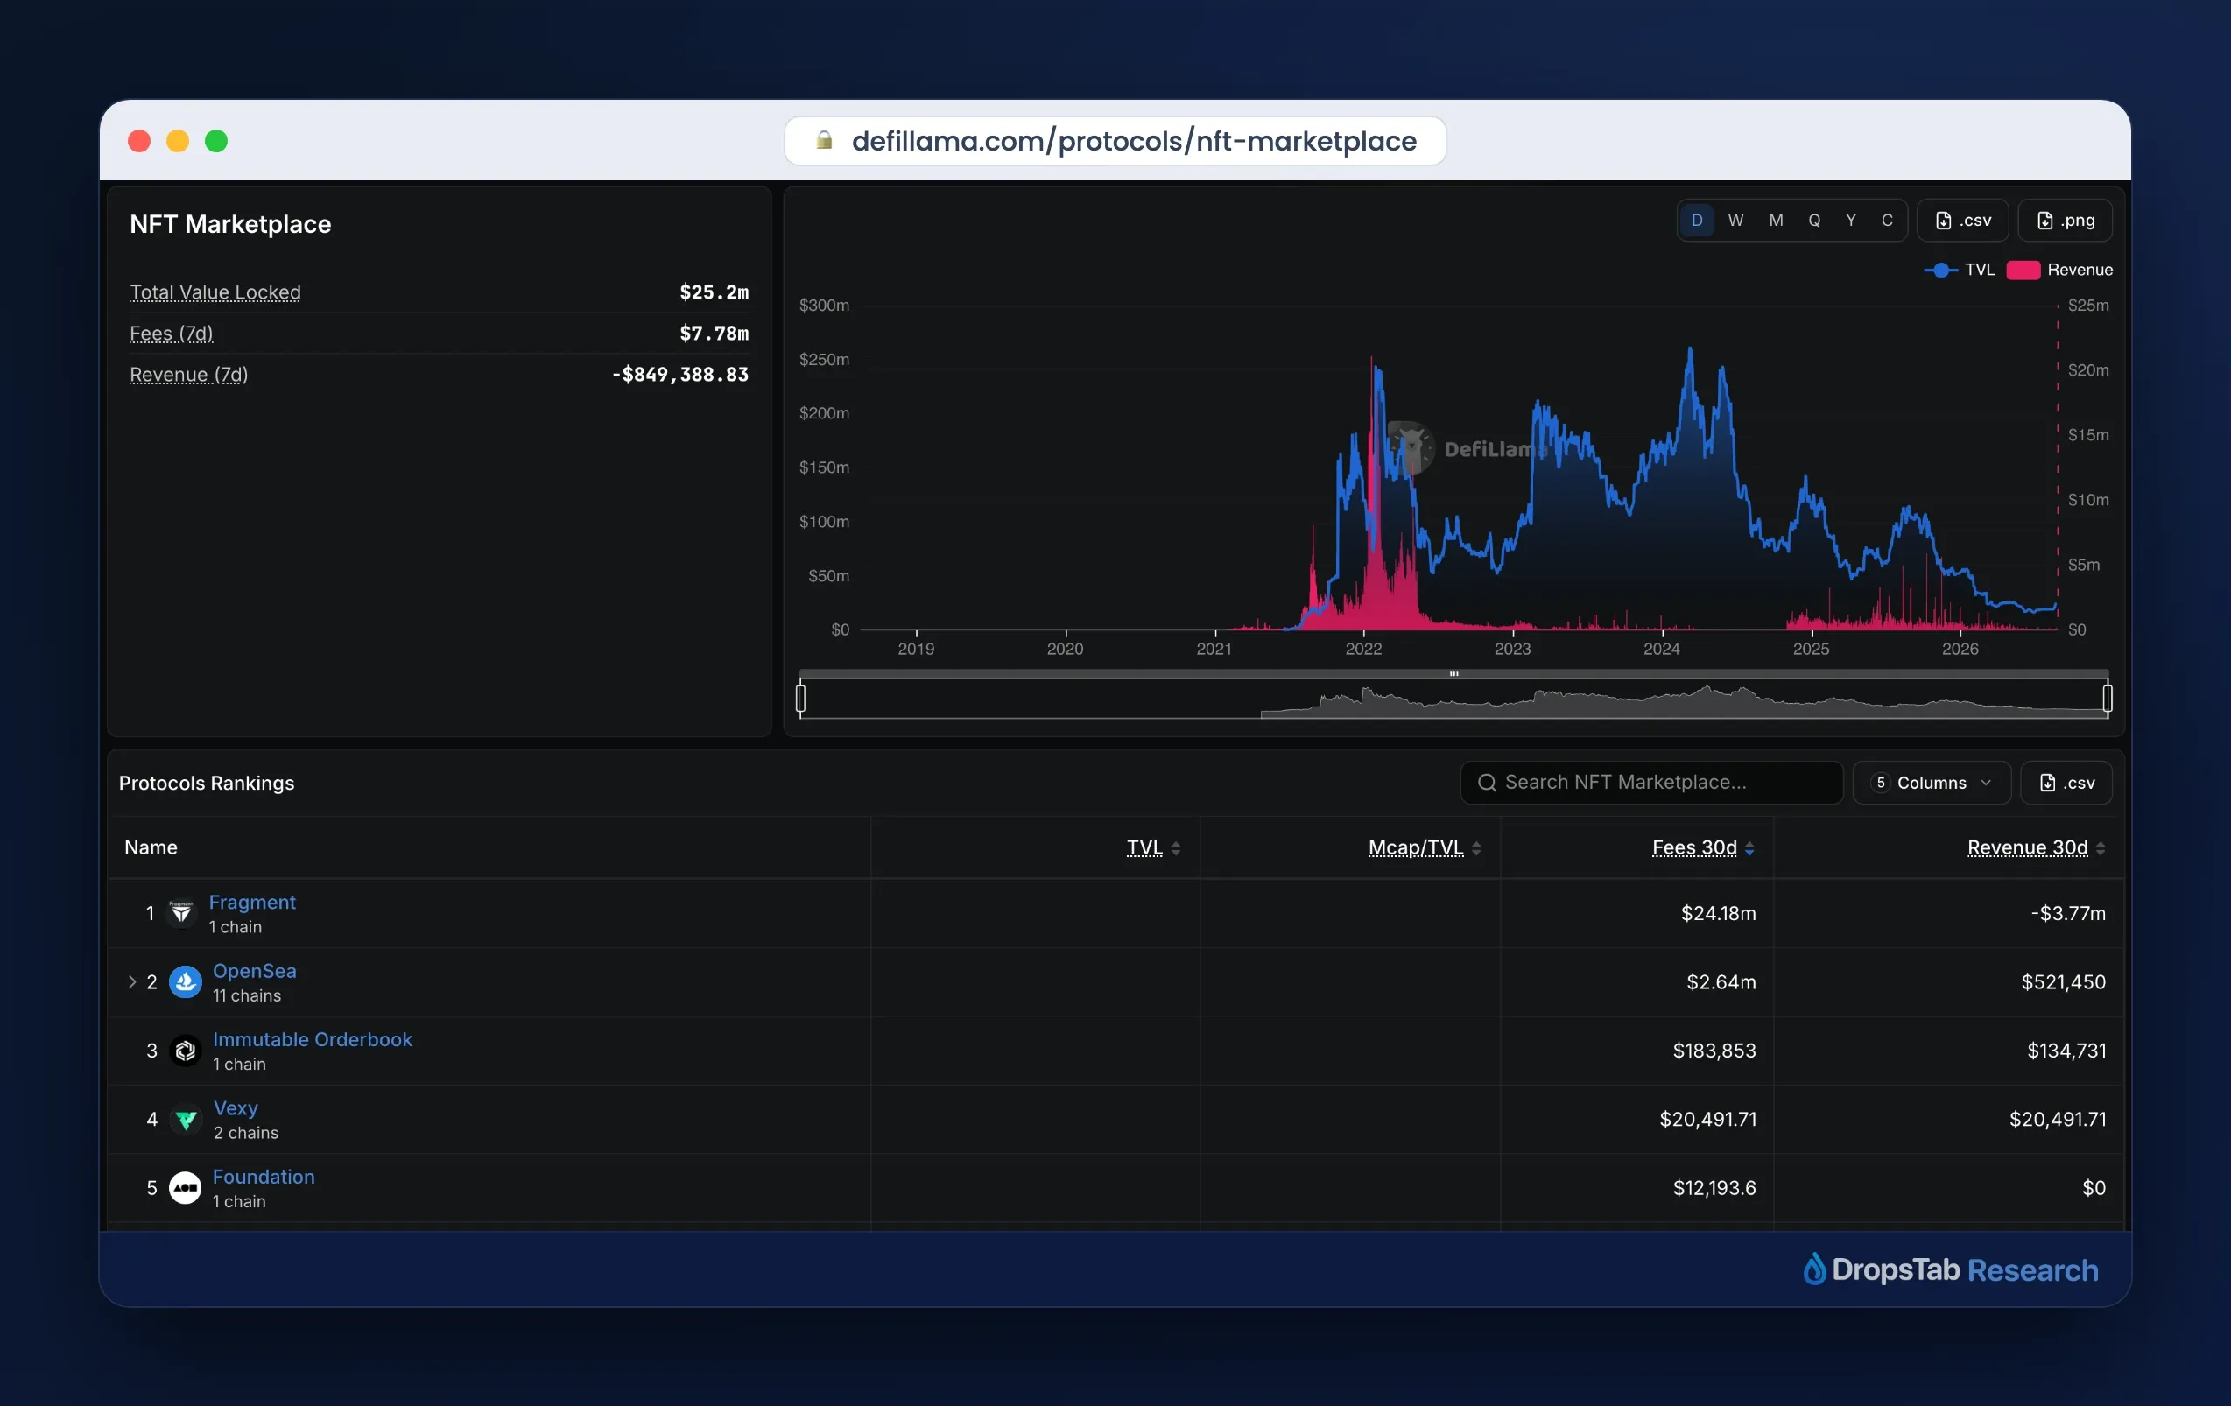Sort by Fees 30d column header

coord(1694,847)
